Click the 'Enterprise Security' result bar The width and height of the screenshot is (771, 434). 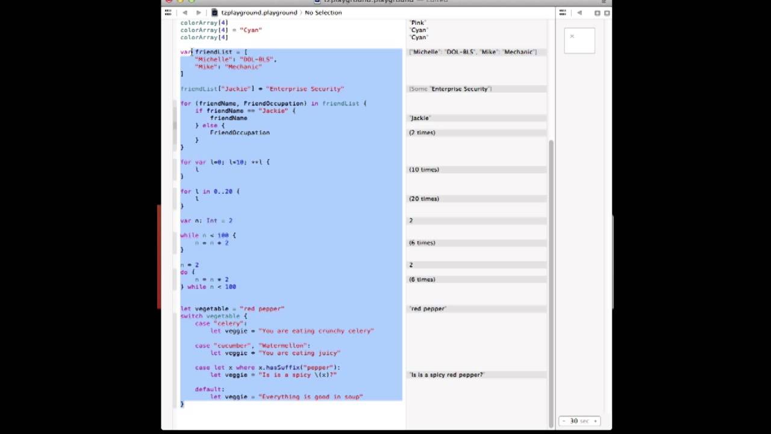coord(452,89)
